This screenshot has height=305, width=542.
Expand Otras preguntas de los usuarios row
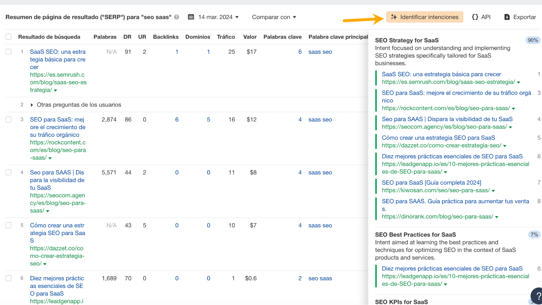[32, 105]
